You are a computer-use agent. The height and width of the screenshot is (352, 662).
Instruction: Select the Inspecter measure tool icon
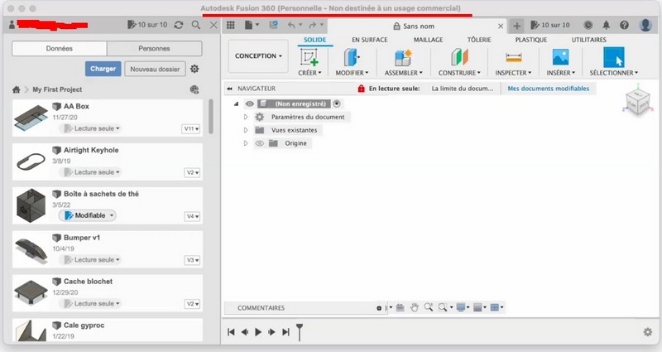514,57
